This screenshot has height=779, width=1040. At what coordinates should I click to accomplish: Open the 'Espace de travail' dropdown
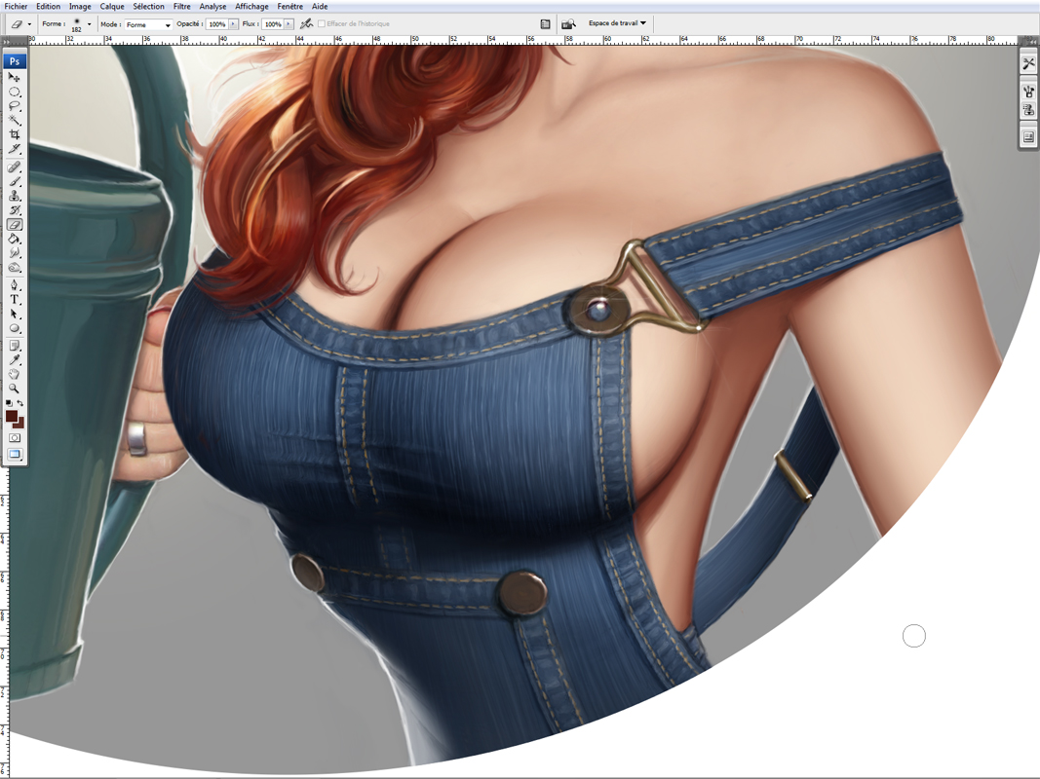point(617,23)
